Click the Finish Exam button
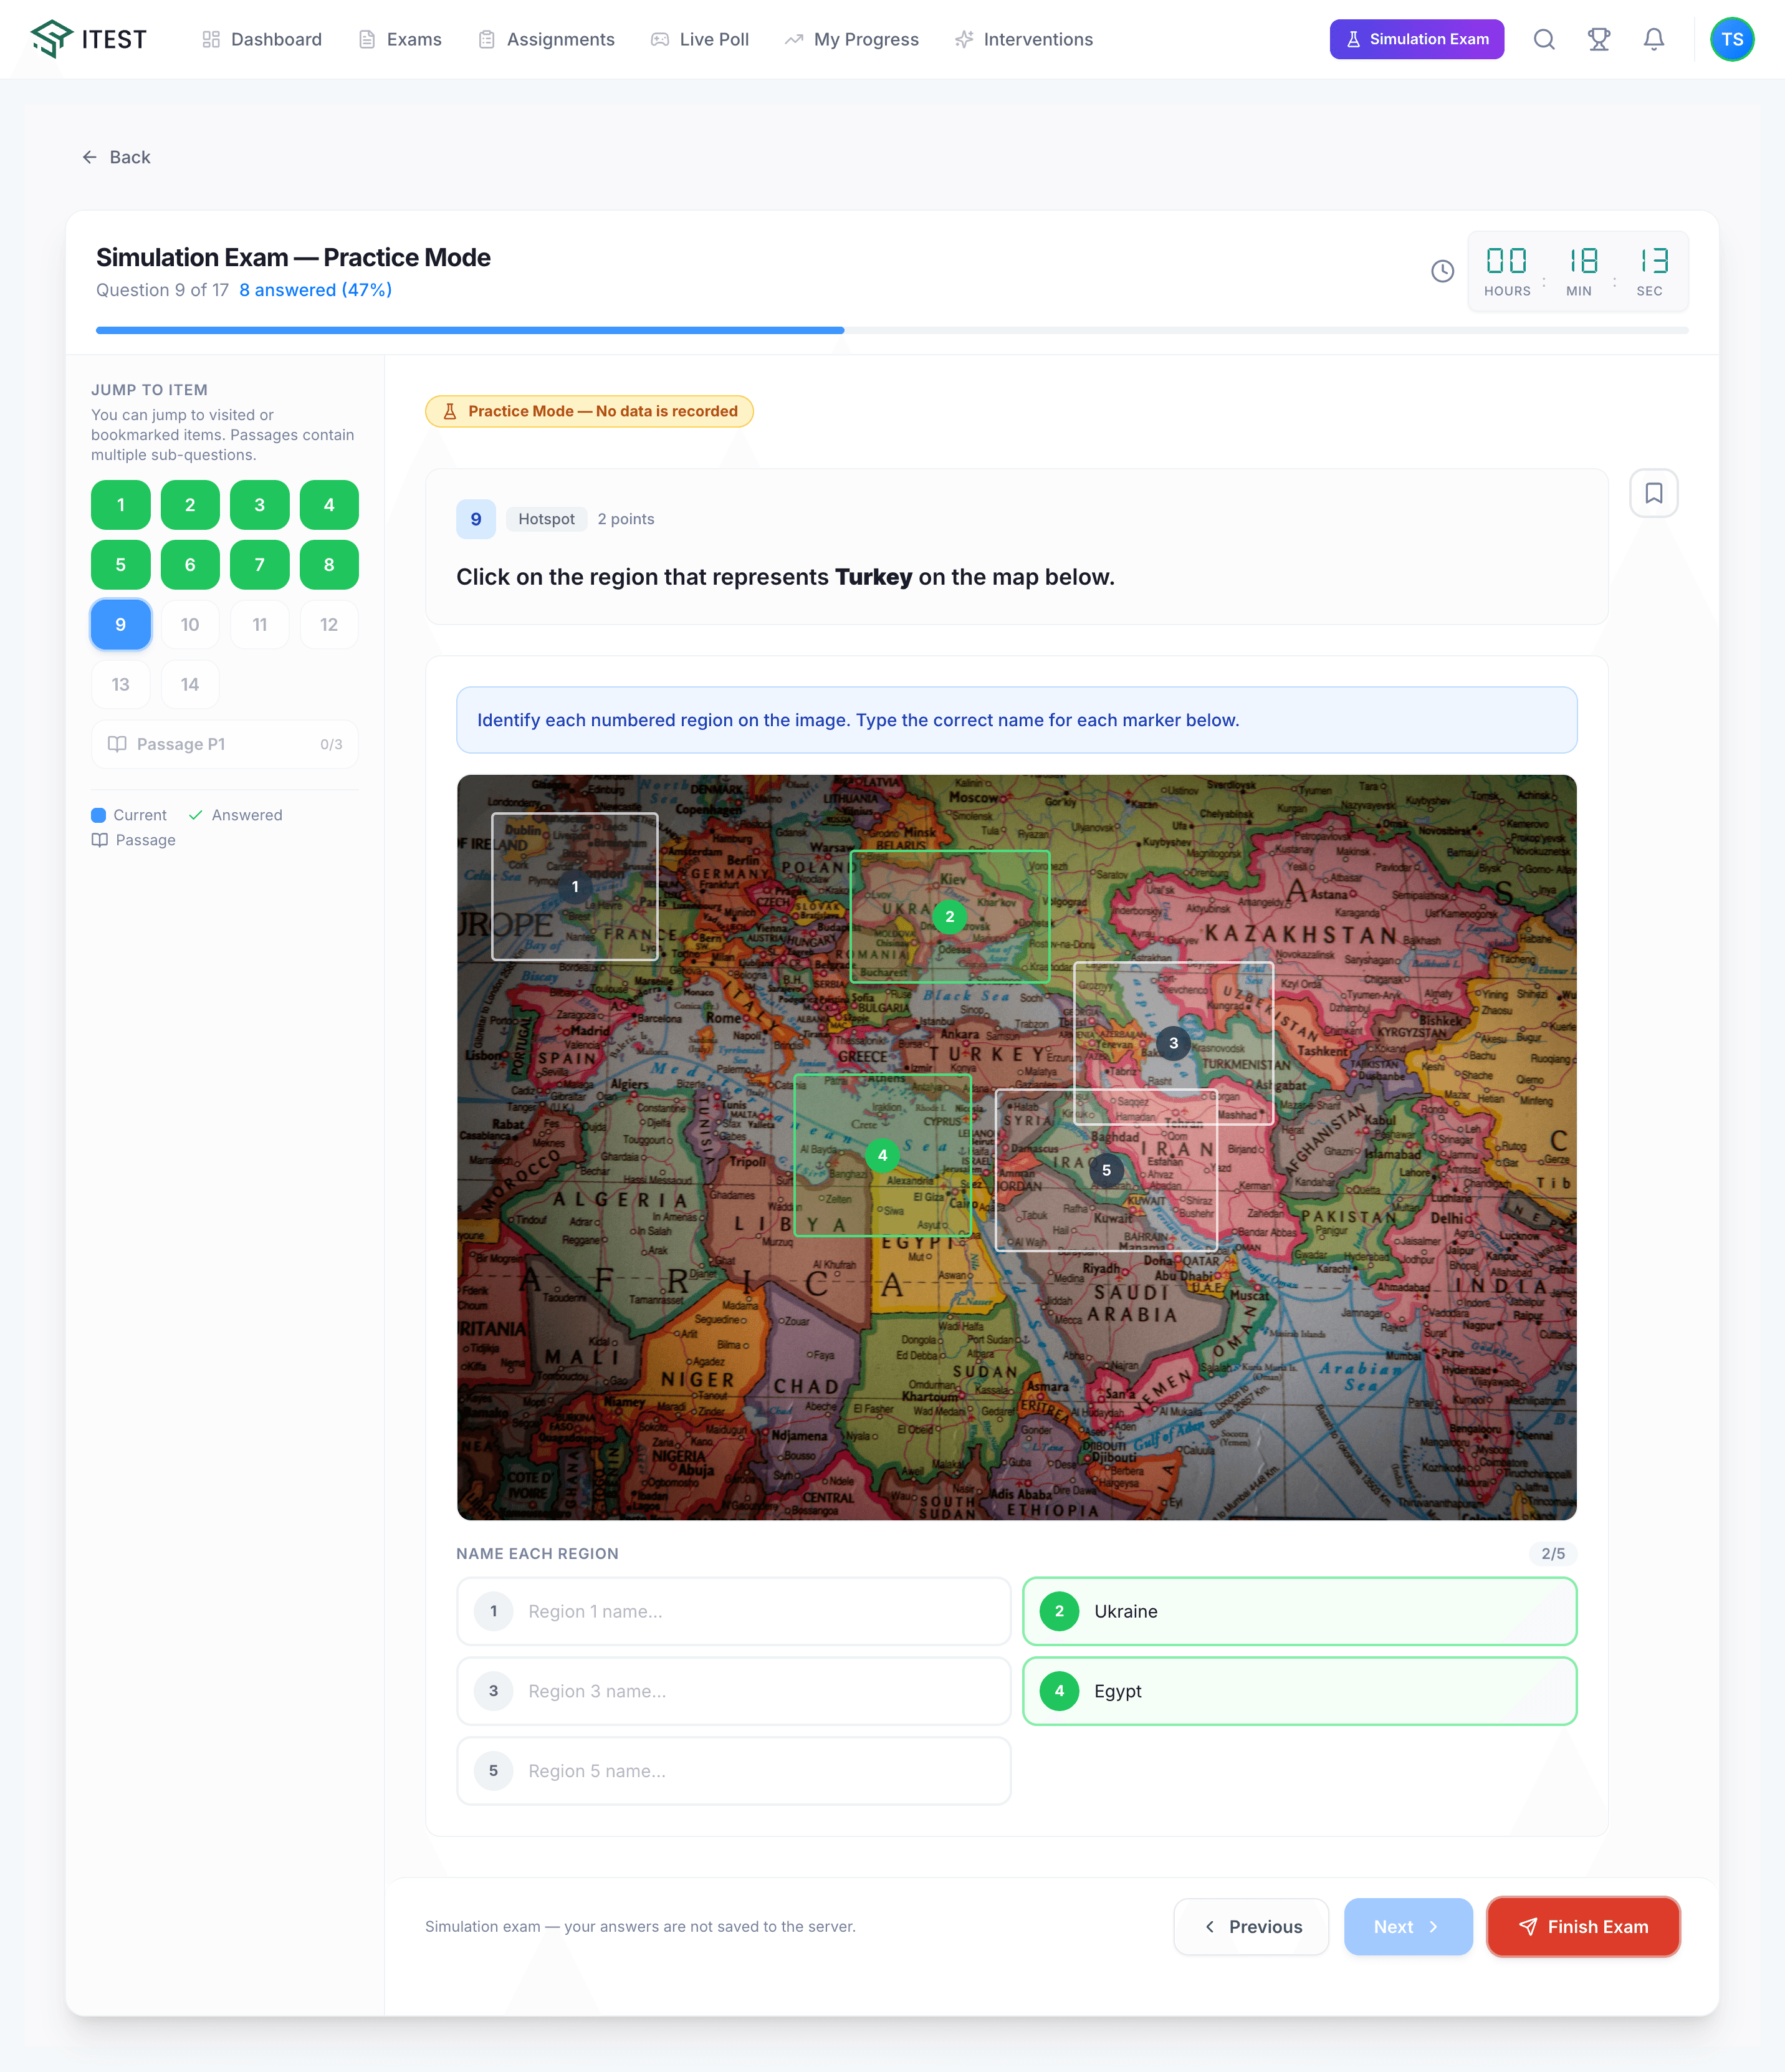This screenshot has width=1785, height=2072. tap(1583, 1926)
